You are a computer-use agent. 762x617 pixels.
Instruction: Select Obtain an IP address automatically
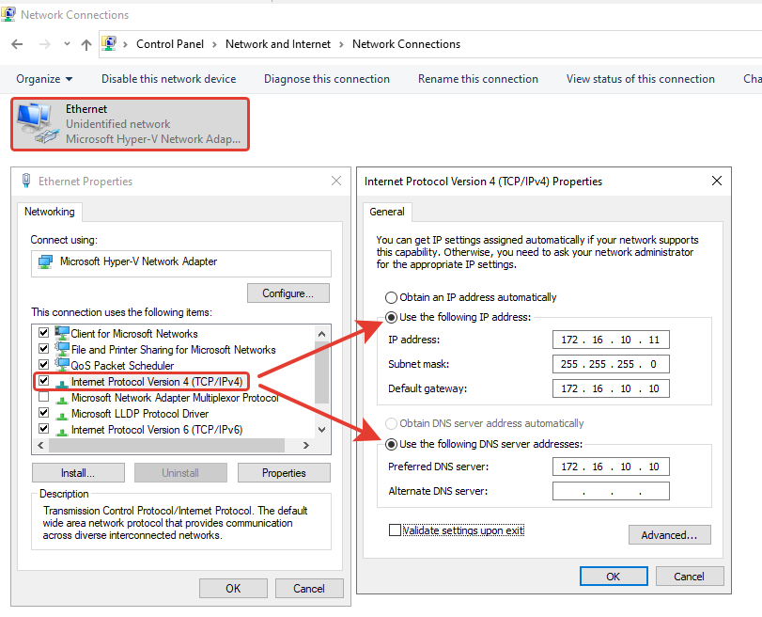[x=391, y=297]
